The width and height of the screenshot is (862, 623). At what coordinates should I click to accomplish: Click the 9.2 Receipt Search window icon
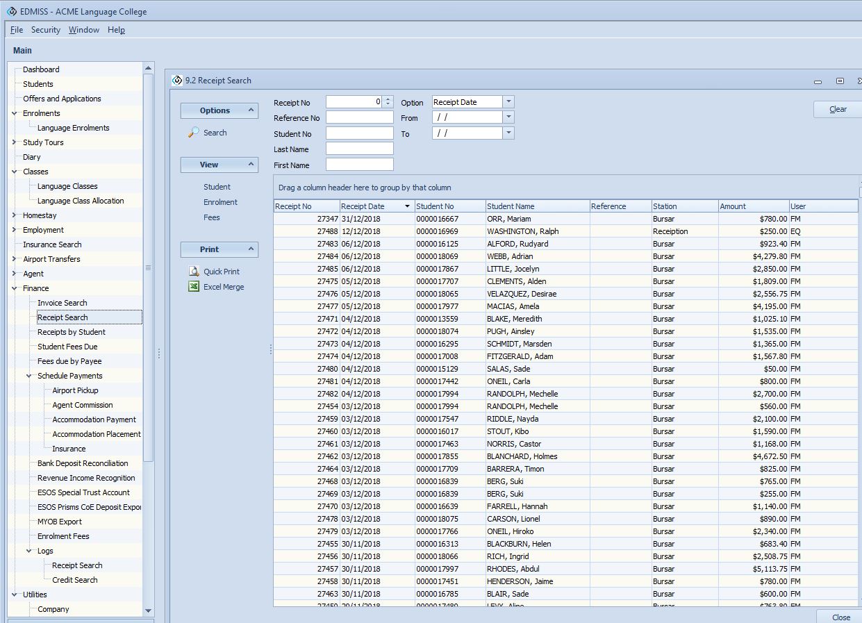177,81
